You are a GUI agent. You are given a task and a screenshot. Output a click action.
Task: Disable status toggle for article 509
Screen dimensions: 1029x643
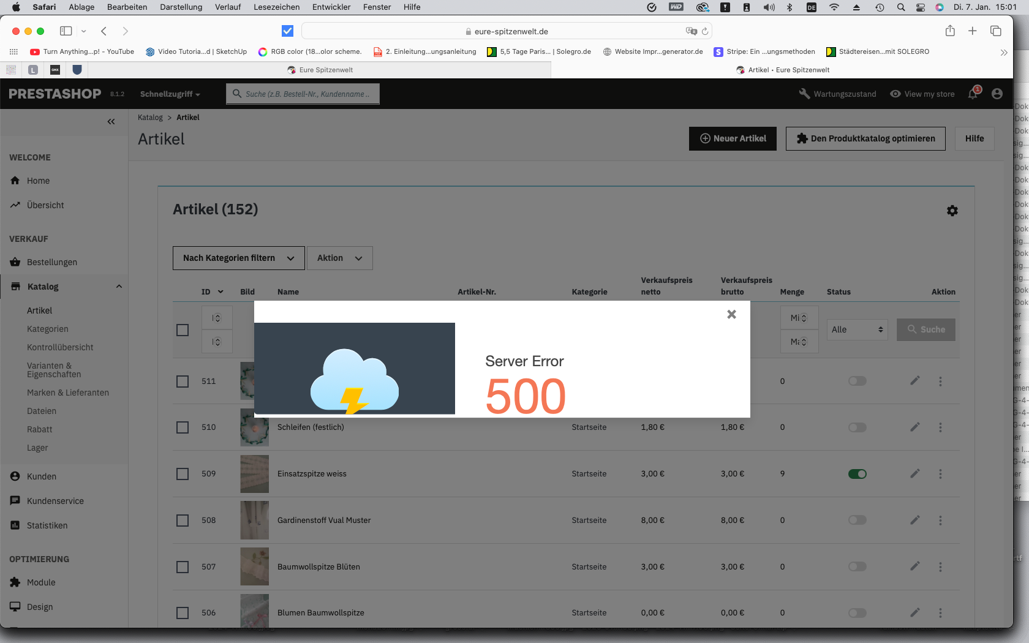858,473
